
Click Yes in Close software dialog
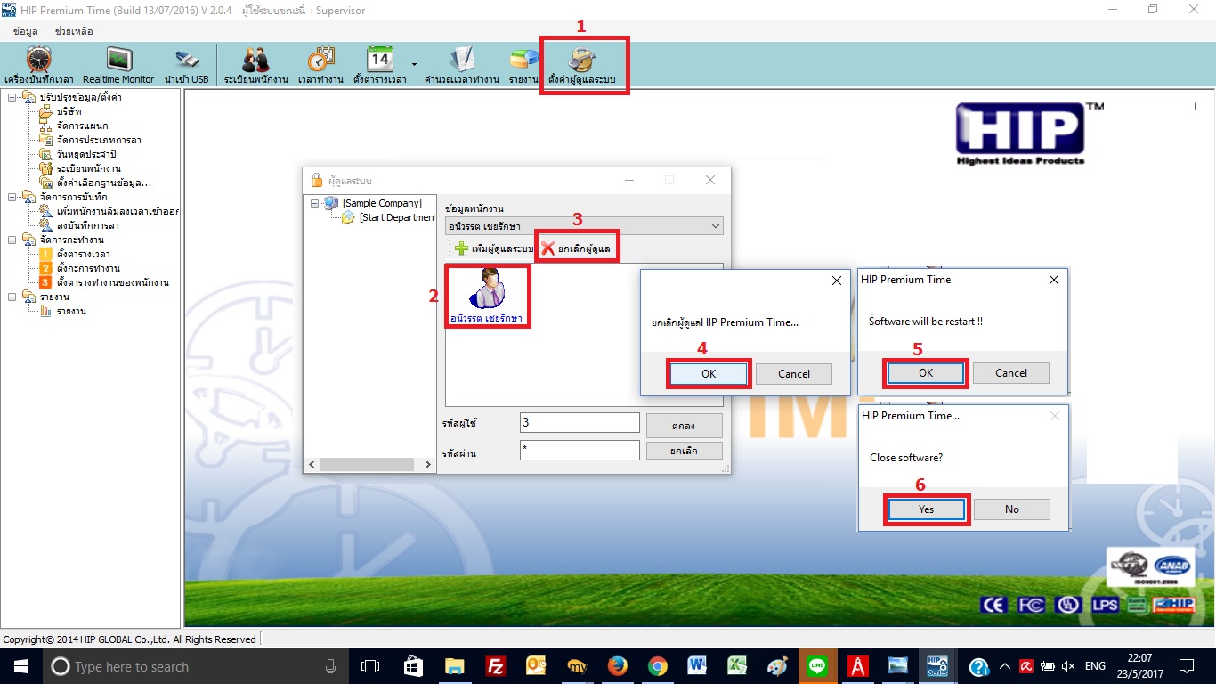[926, 509]
